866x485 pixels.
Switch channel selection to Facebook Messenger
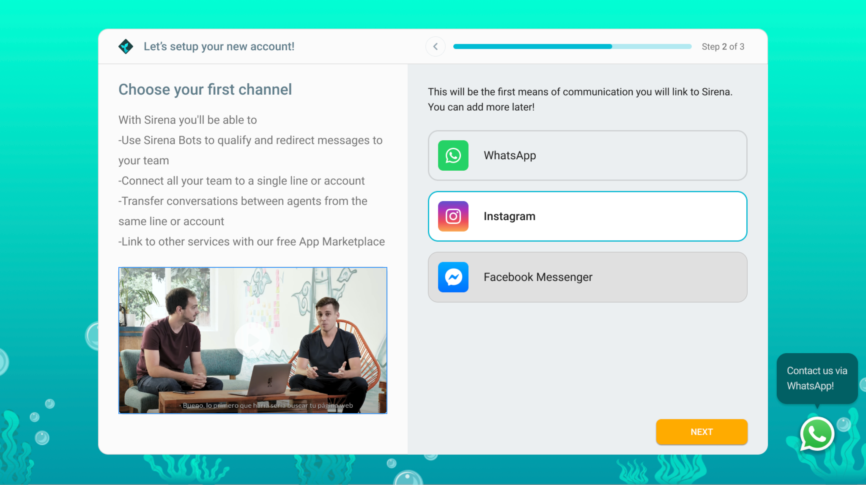[x=587, y=277]
